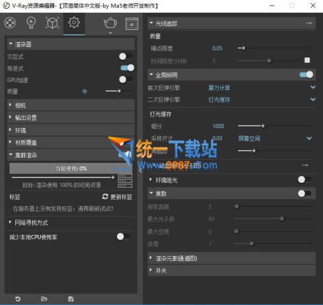
Task: Click the 最大光子数 slider handle
Action: click(x=282, y=218)
